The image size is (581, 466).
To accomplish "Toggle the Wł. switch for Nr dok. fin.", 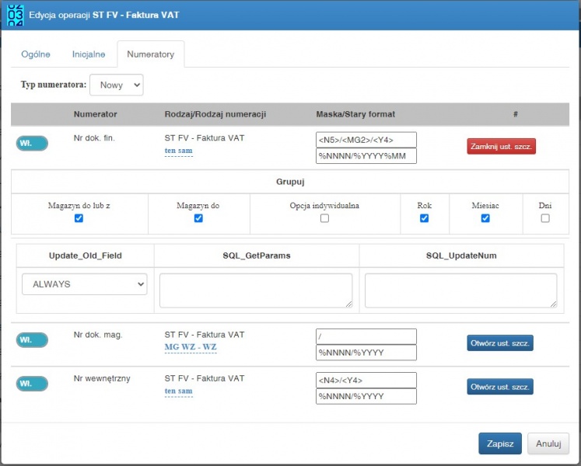I will pos(32,143).
